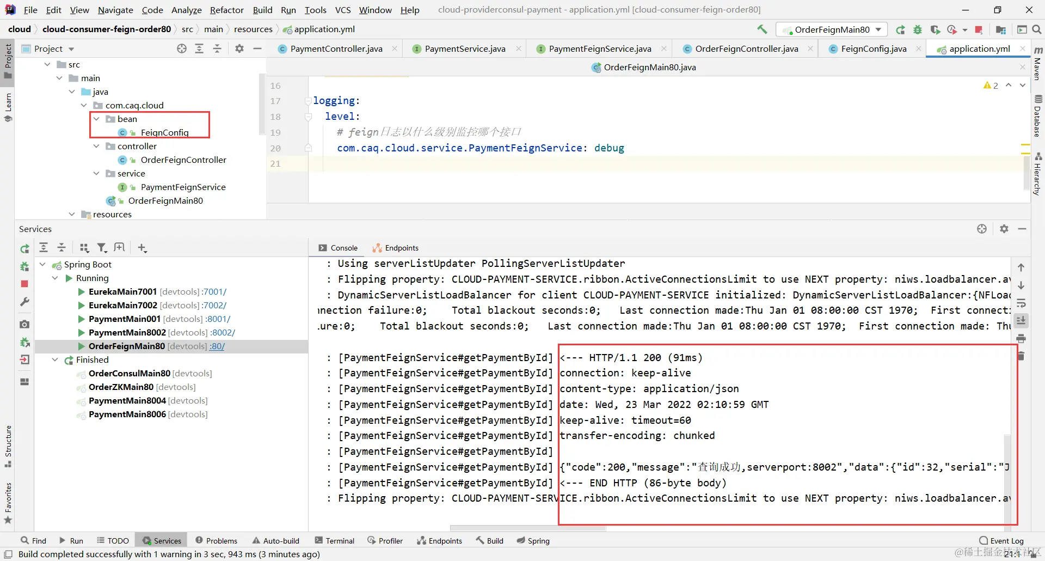Viewport: 1045px width, 561px height.
Task: Rerun OrderFeignMain80 from the top toolbar
Action: (901, 29)
